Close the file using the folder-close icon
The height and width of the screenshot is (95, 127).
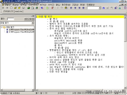pyautogui.click(x=19, y=8)
